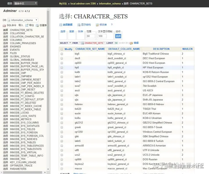Check the hp8 row checkbox

(62, 68)
